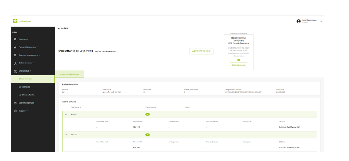This screenshot has width=349, height=161.
Task: Toggle the terms acceptance checkbox above Download All
Action: (238, 60)
